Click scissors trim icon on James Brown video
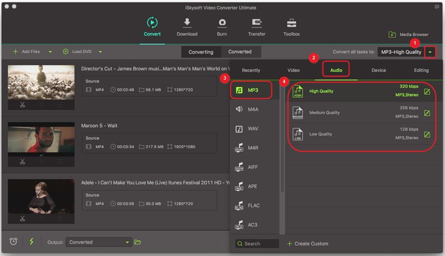The width and height of the screenshot is (445, 256). point(23,105)
